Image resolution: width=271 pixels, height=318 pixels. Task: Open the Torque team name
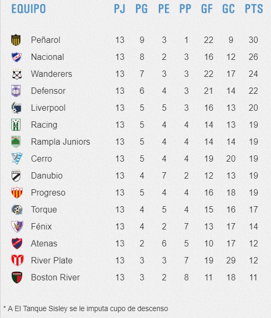pos(44,210)
